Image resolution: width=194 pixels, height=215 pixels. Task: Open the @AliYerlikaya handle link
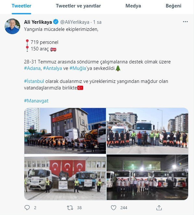75,22
